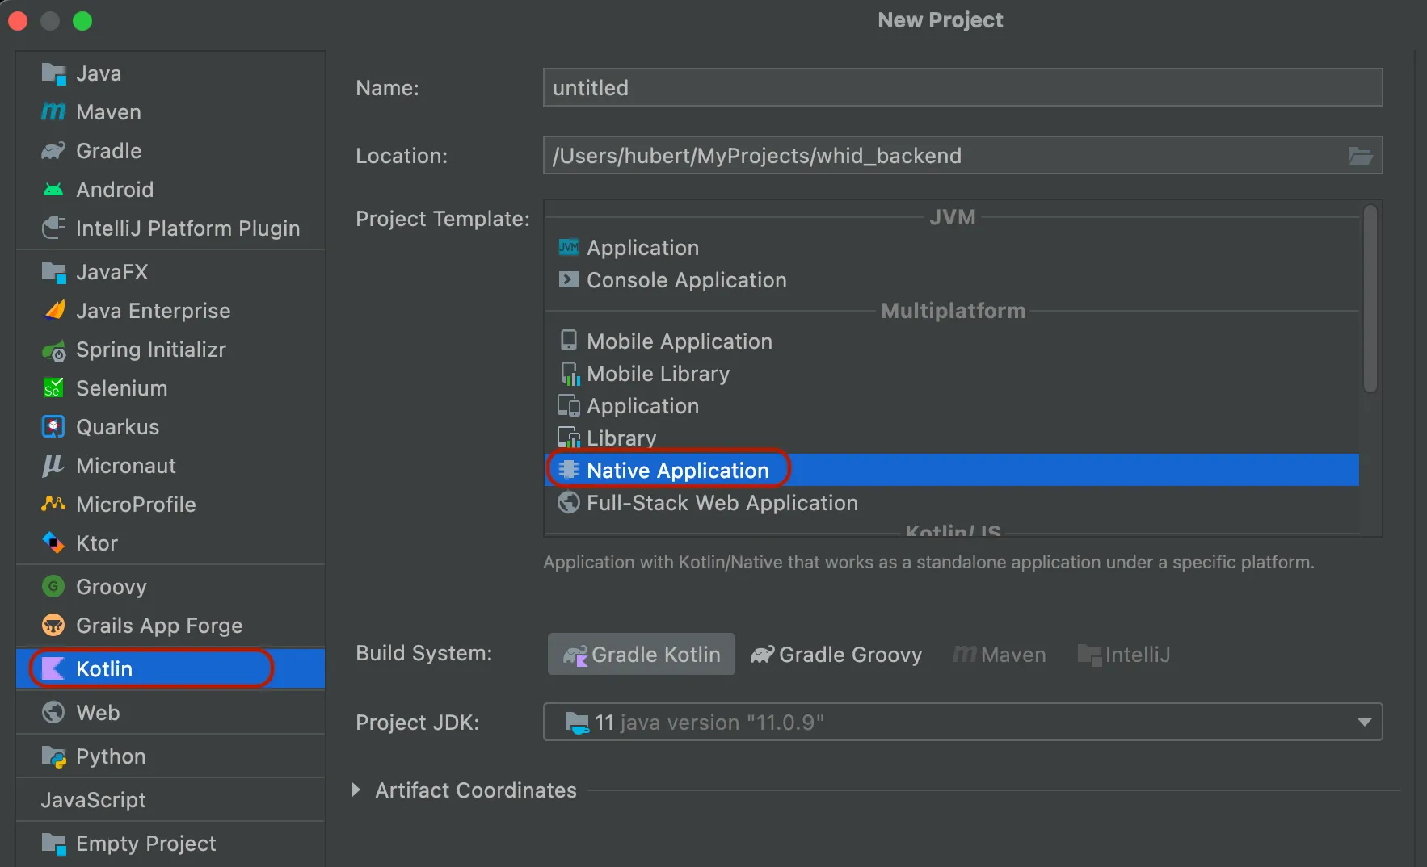Click the Empty Project folder icon

coord(53,844)
